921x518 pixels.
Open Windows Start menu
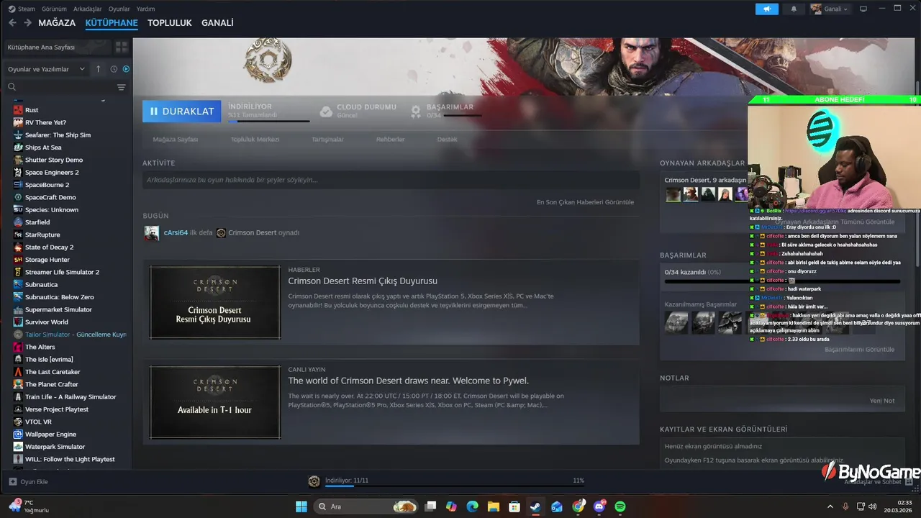301,506
